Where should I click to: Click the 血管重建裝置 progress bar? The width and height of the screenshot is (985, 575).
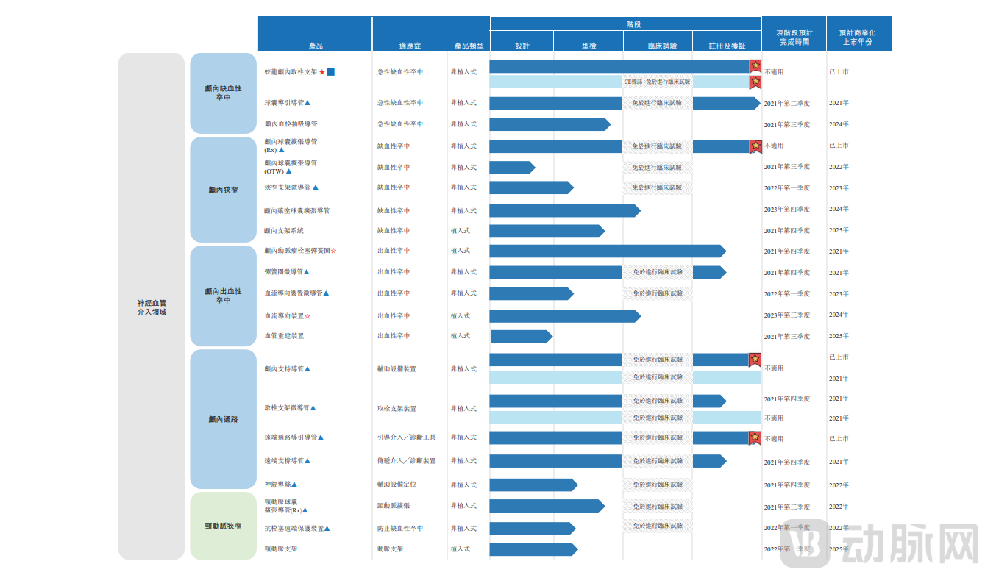pyautogui.click(x=520, y=336)
